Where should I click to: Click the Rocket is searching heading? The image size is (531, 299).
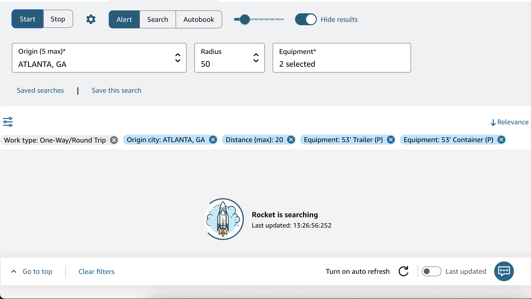pyautogui.click(x=285, y=215)
